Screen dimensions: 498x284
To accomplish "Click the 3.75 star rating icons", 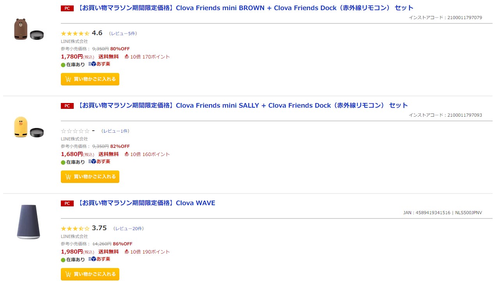I will (x=75, y=229).
